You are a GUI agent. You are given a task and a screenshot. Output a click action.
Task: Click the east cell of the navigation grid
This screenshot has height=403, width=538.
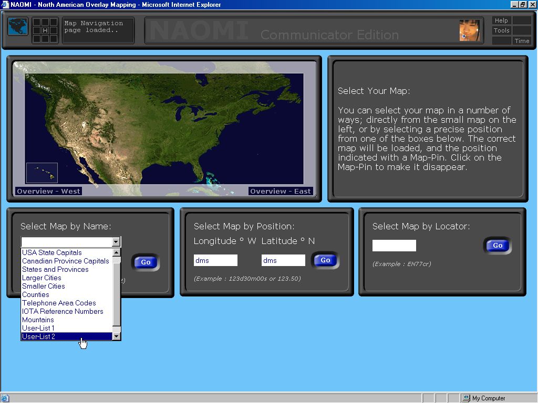(x=54, y=30)
